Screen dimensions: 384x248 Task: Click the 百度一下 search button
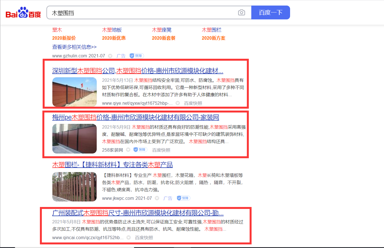click(x=271, y=12)
